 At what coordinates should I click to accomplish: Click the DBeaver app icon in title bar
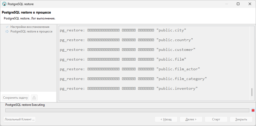pos(4,4)
